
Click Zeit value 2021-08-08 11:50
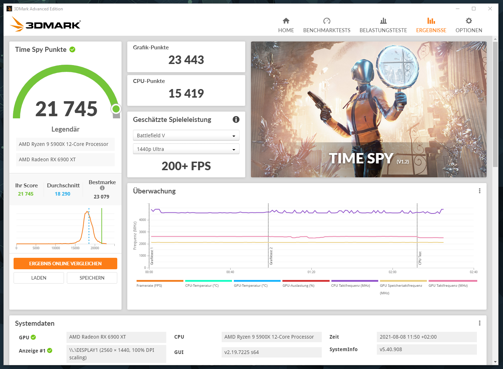(426, 337)
